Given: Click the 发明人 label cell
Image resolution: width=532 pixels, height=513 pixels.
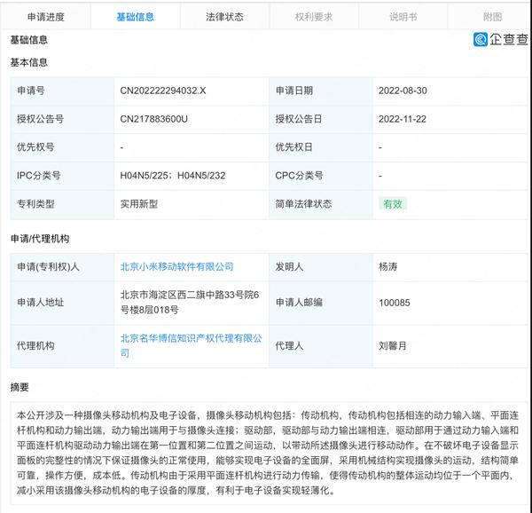Looking at the screenshot, I should tap(321, 267).
